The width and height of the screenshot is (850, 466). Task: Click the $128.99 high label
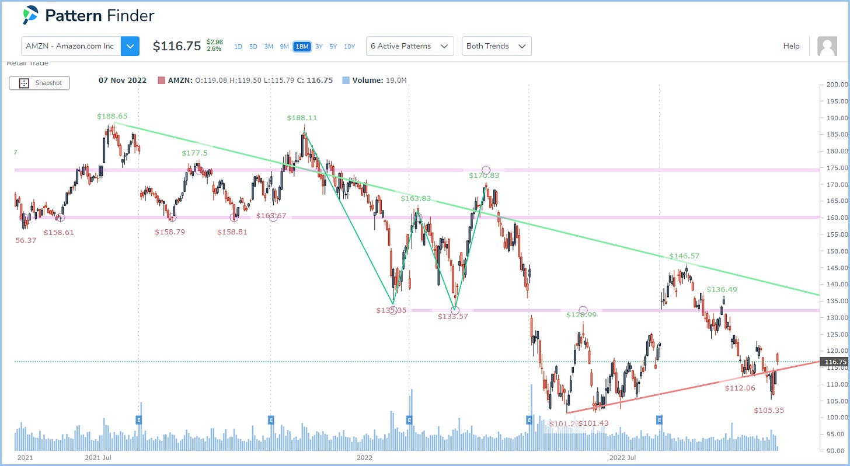point(581,314)
